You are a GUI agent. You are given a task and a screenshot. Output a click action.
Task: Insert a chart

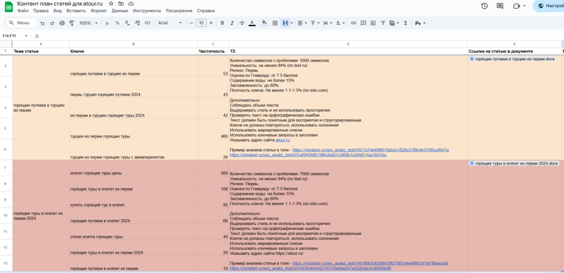[373, 23]
